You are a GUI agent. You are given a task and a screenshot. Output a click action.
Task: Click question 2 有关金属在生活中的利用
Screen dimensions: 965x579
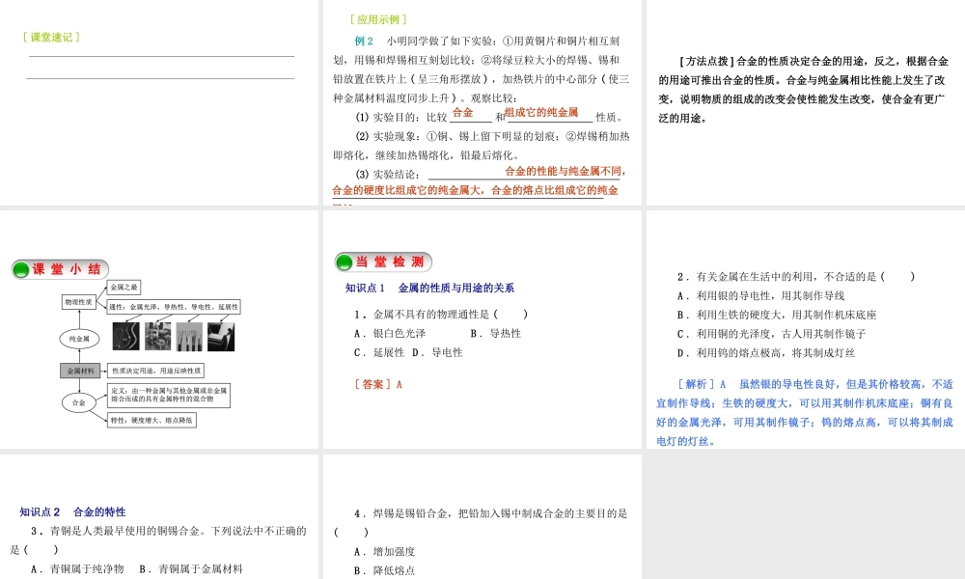point(796,277)
